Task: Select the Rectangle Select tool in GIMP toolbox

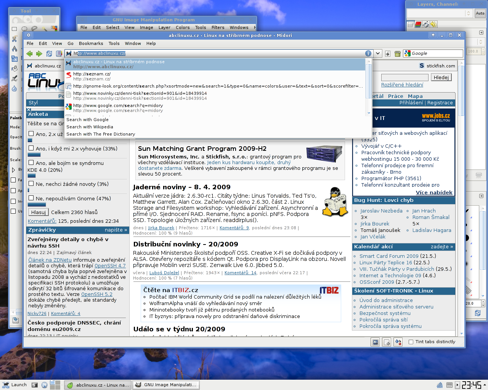Action: coord(14,29)
